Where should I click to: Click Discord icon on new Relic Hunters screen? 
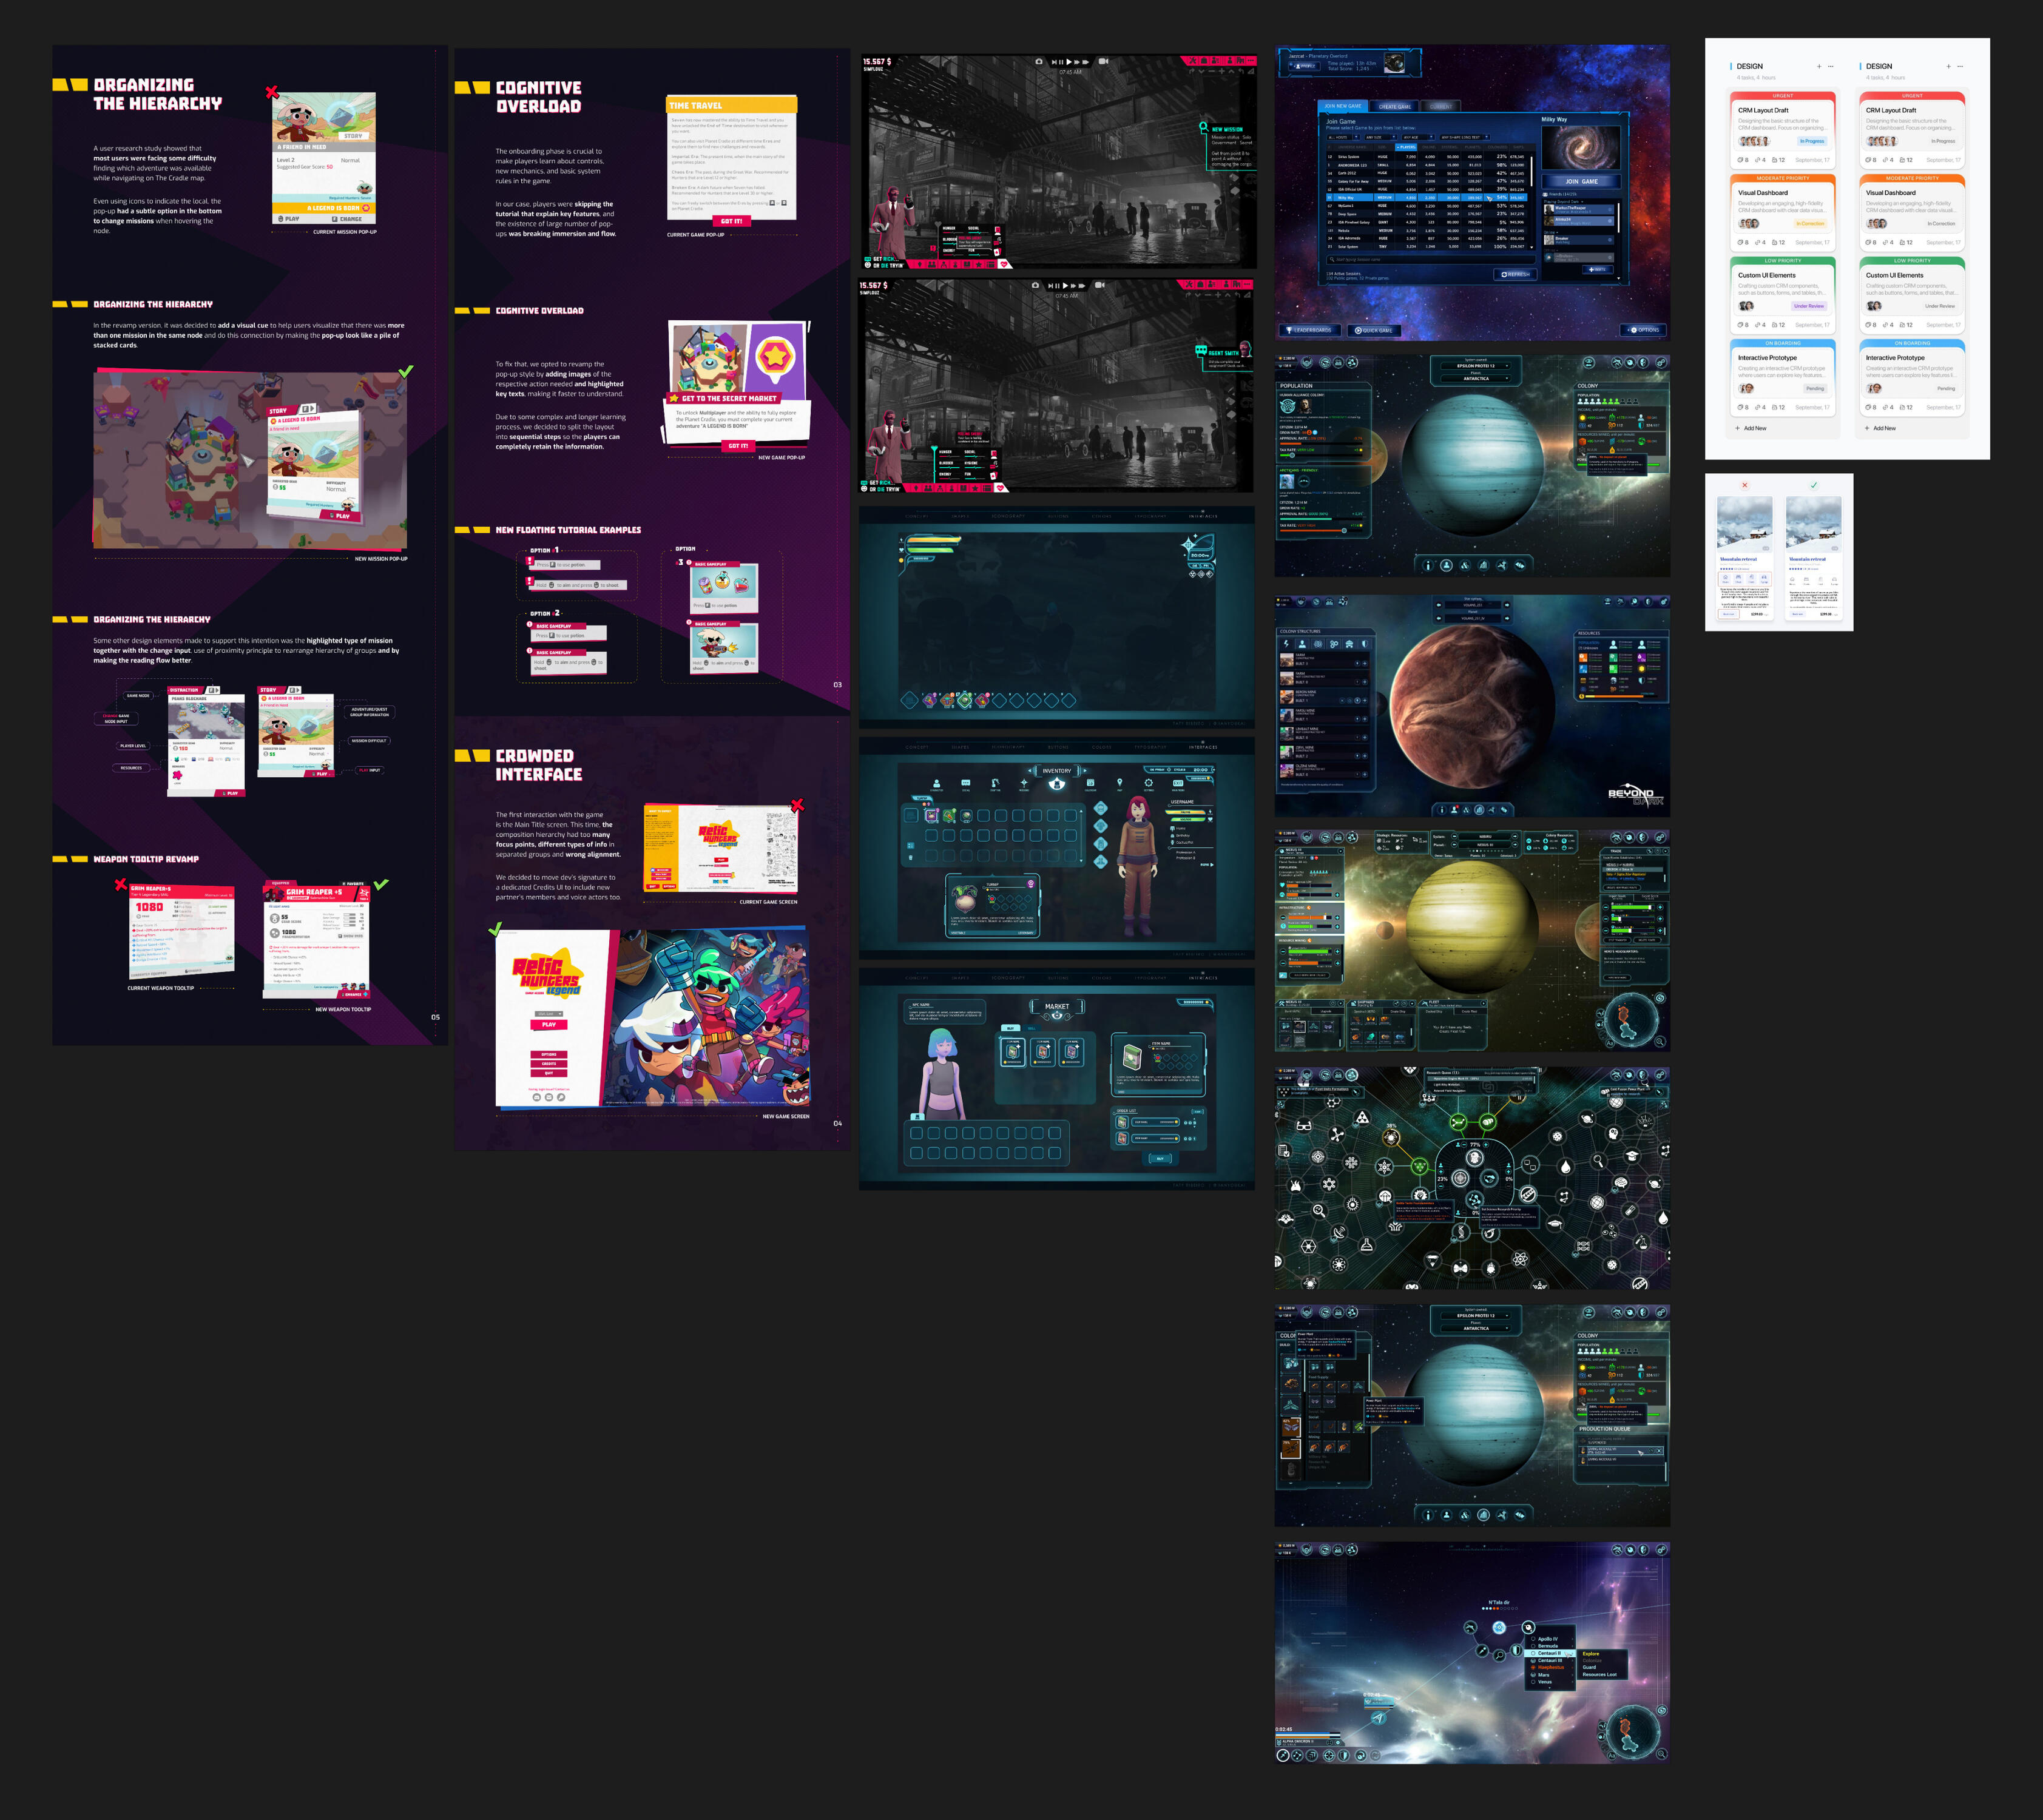pos(537,1098)
